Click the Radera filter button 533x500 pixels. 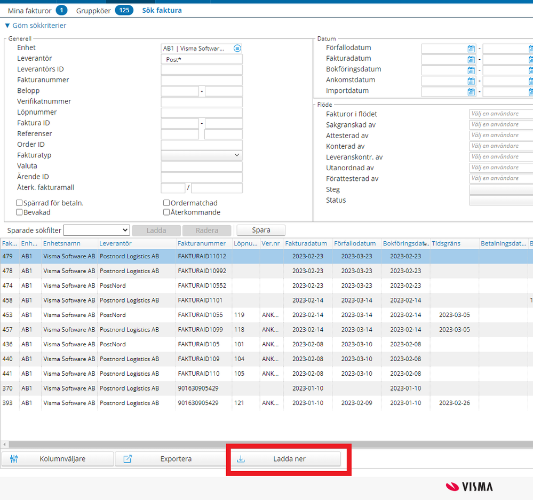206,231
